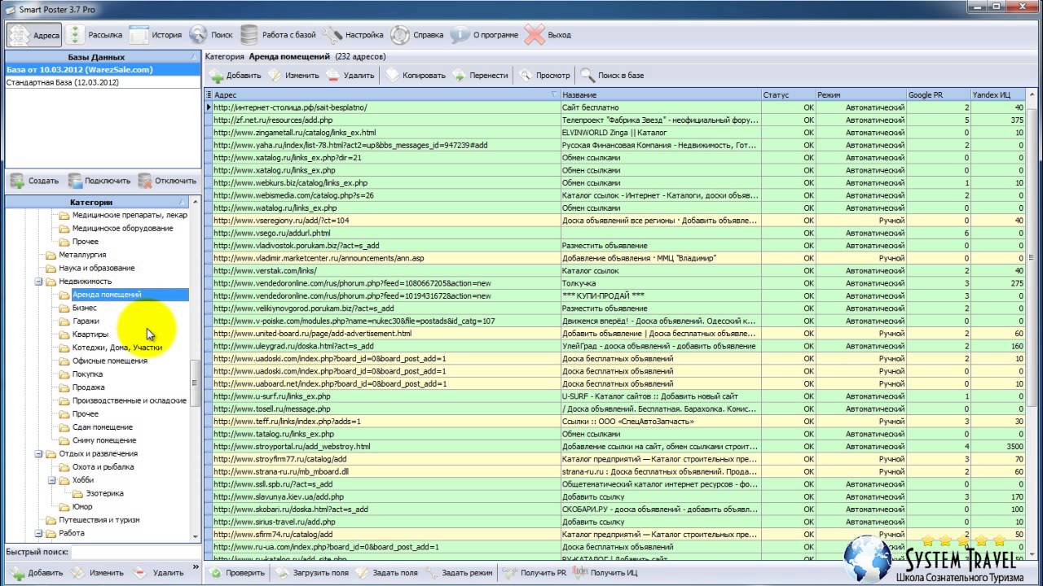Click the Выход exit button

(x=548, y=35)
